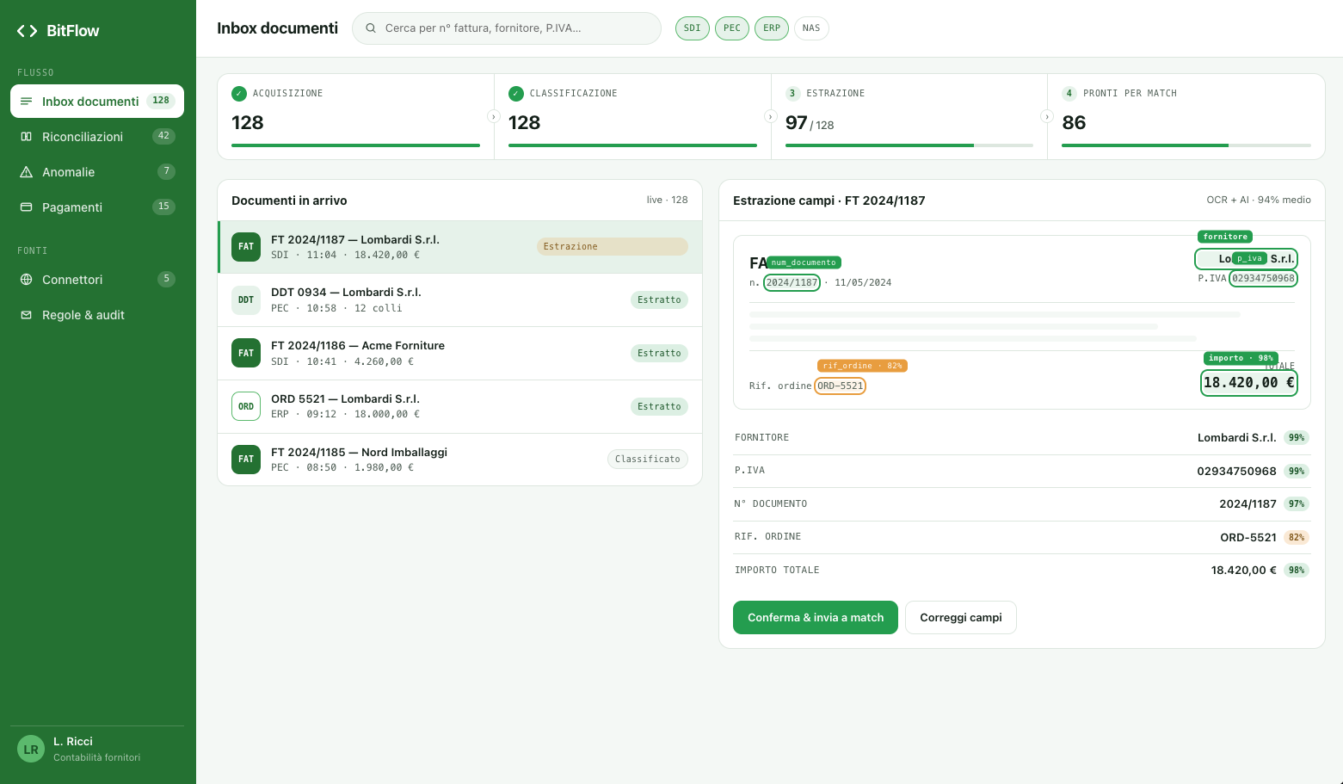The width and height of the screenshot is (1343, 784).
Task: Navigate to Pagamenti
Action: tap(97, 207)
